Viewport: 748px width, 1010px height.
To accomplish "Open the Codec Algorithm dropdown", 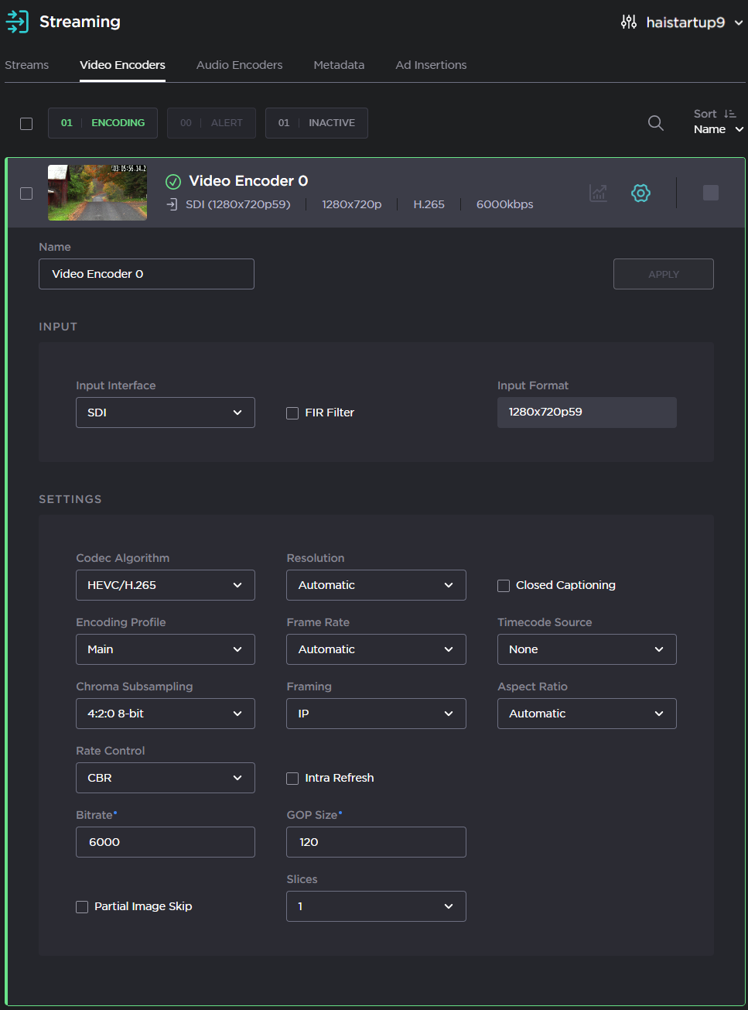I will pos(165,585).
